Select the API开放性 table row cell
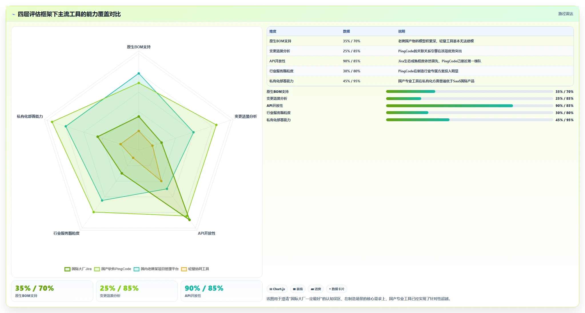Screen dimensions: 585x313 tap(277, 61)
